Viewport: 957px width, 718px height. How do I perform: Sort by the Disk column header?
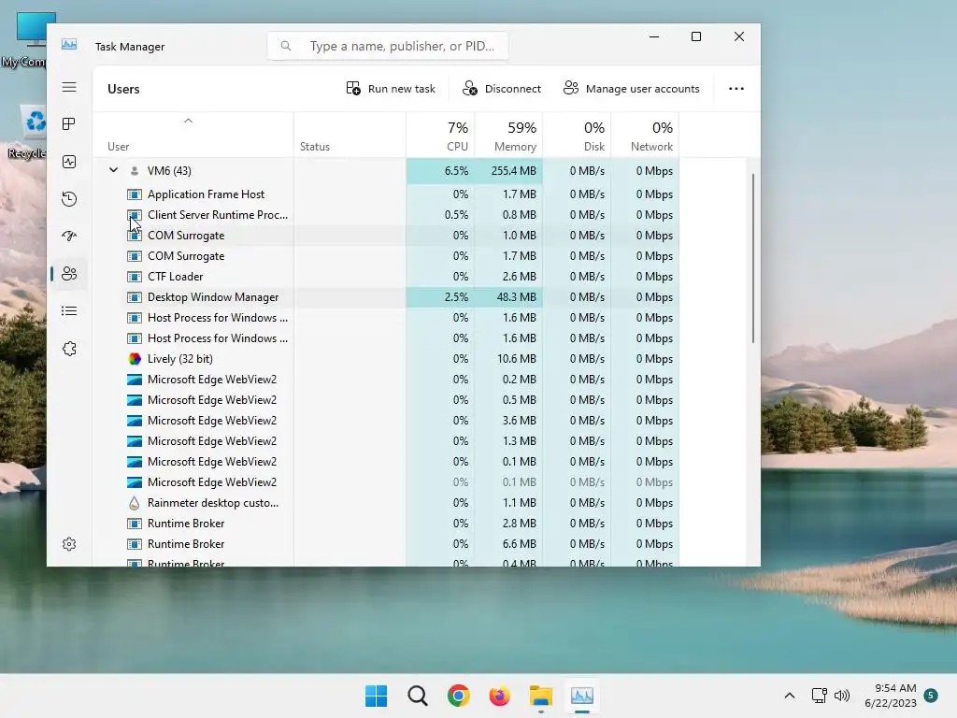click(577, 136)
